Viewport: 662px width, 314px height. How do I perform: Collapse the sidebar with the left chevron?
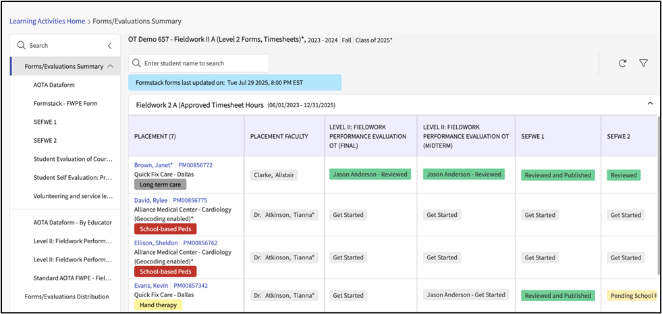tap(110, 46)
